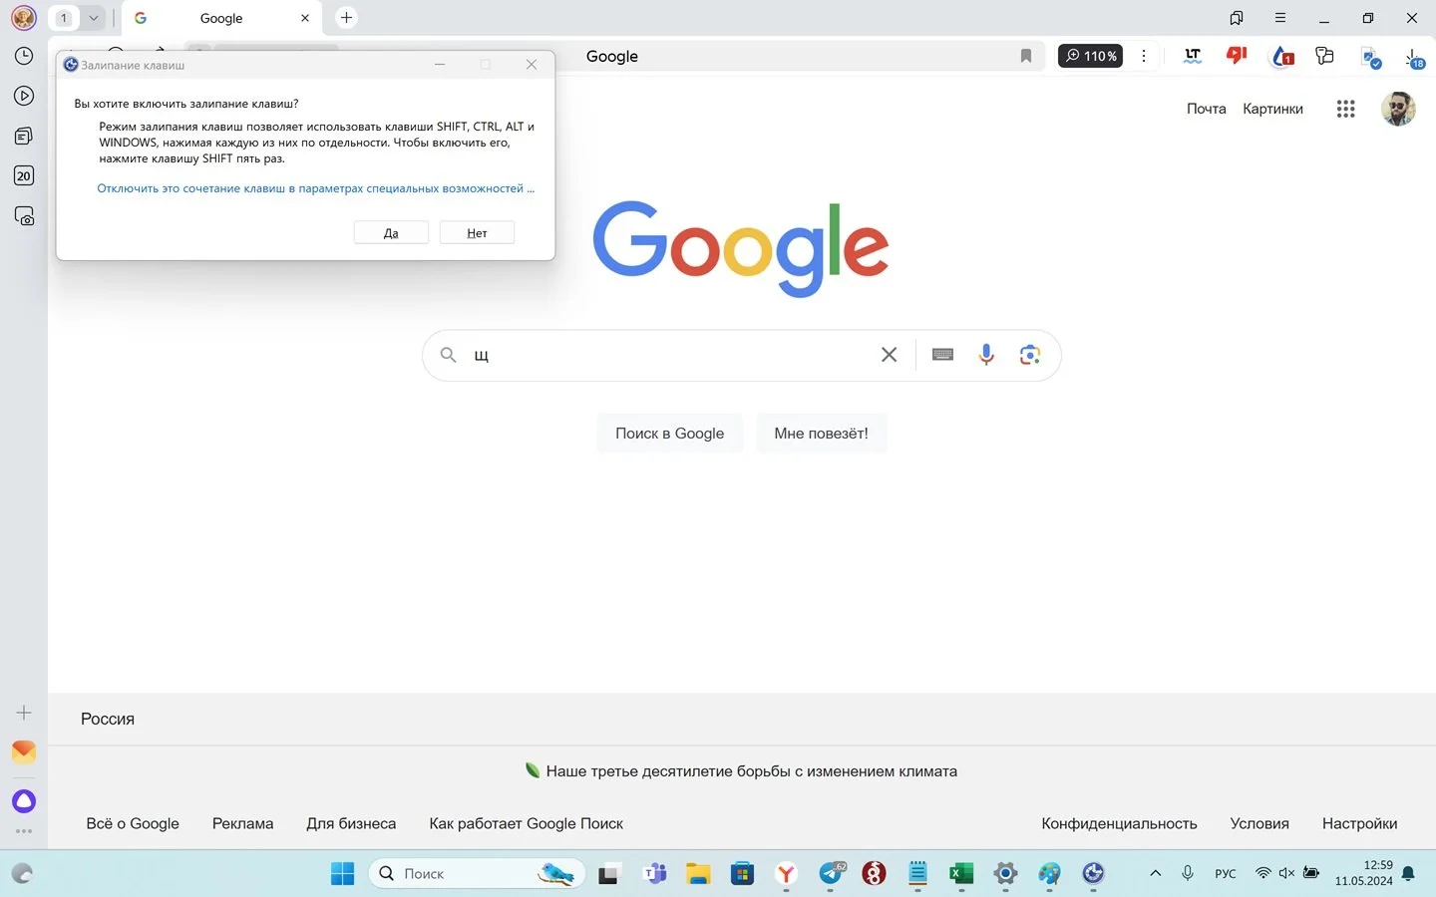This screenshot has width=1436, height=897.
Task: Bookmark this page via address bar flag
Action: [1026, 56]
